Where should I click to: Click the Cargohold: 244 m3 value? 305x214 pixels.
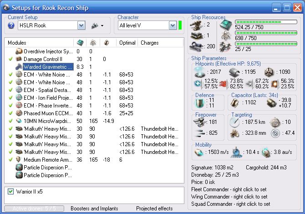tap(266, 168)
